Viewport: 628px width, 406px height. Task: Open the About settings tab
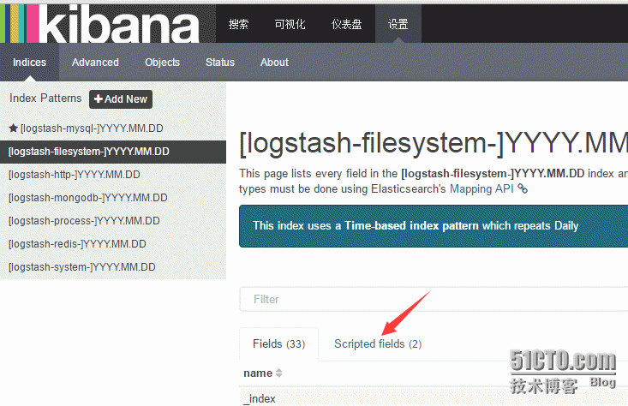tap(274, 62)
